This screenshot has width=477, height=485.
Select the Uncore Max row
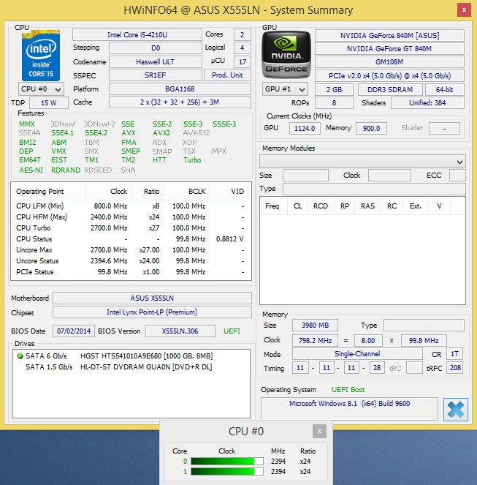131,250
